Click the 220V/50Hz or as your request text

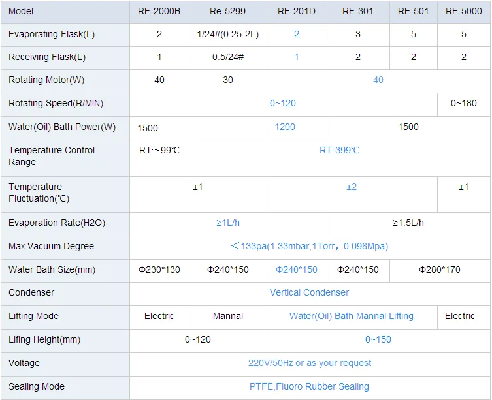(x=309, y=363)
